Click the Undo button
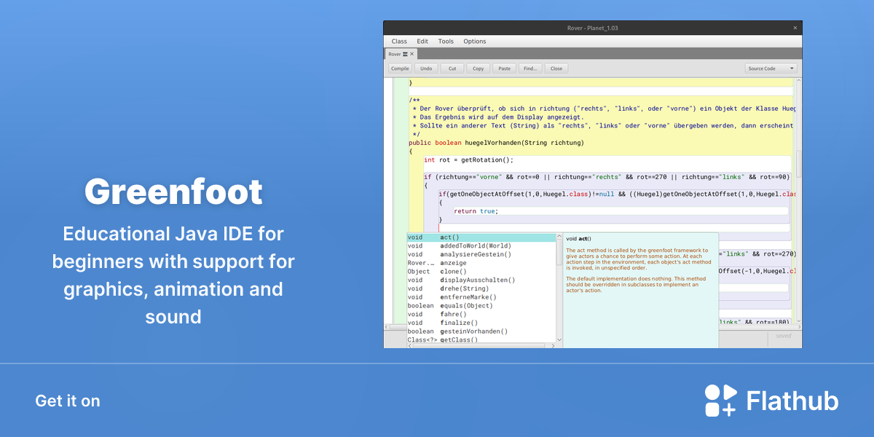 click(426, 68)
